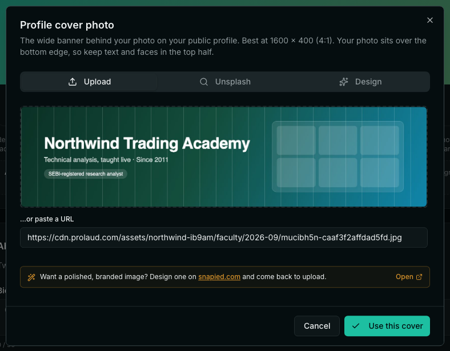This screenshot has width=450, height=351.
Task: Open the snapied.com link
Action: coord(219,277)
